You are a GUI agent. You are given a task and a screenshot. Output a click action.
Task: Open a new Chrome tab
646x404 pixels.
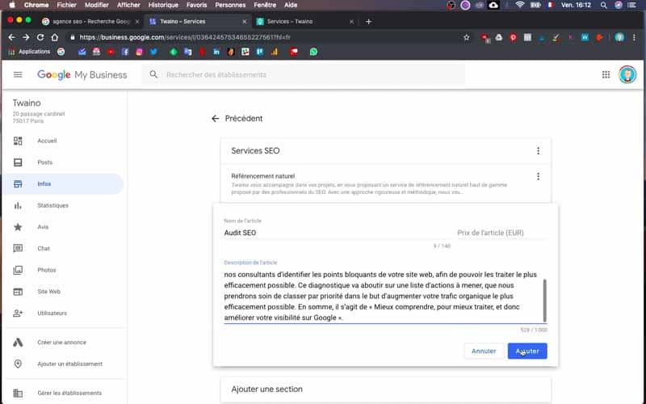(x=368, y=22)
